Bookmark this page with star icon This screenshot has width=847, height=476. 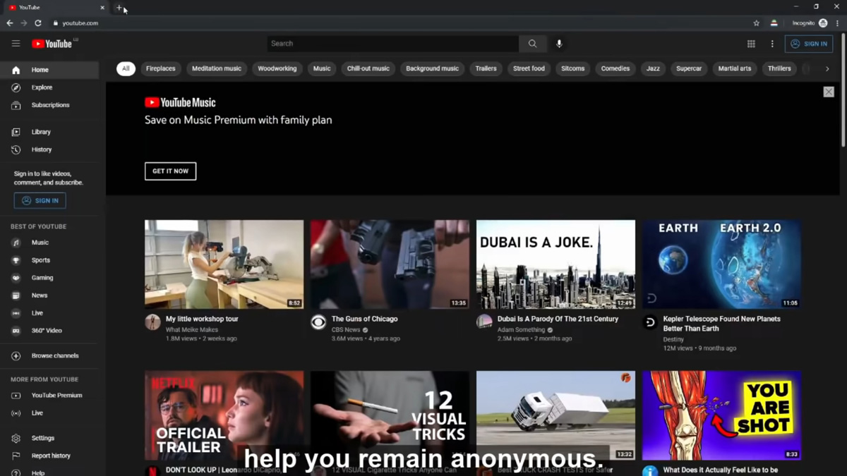point(757,23)
